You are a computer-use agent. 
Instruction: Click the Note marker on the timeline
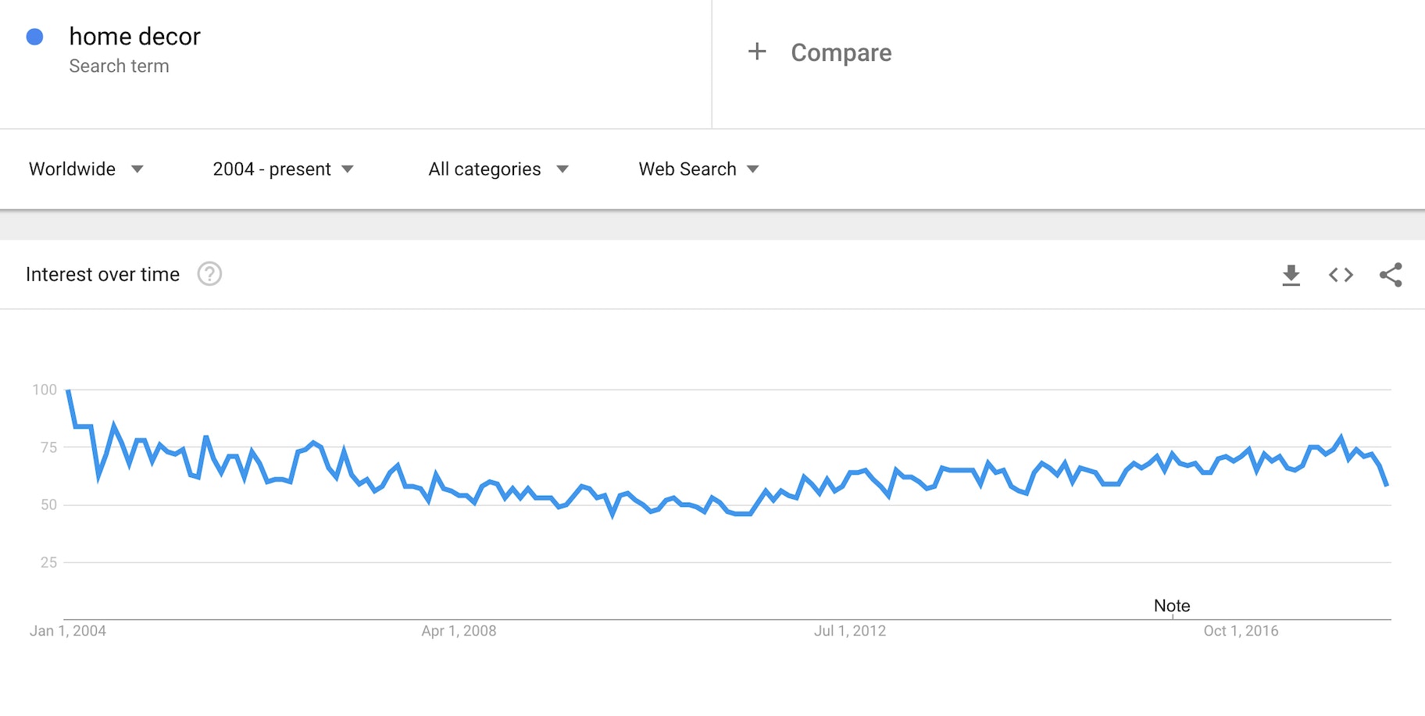click(1171, 605)
